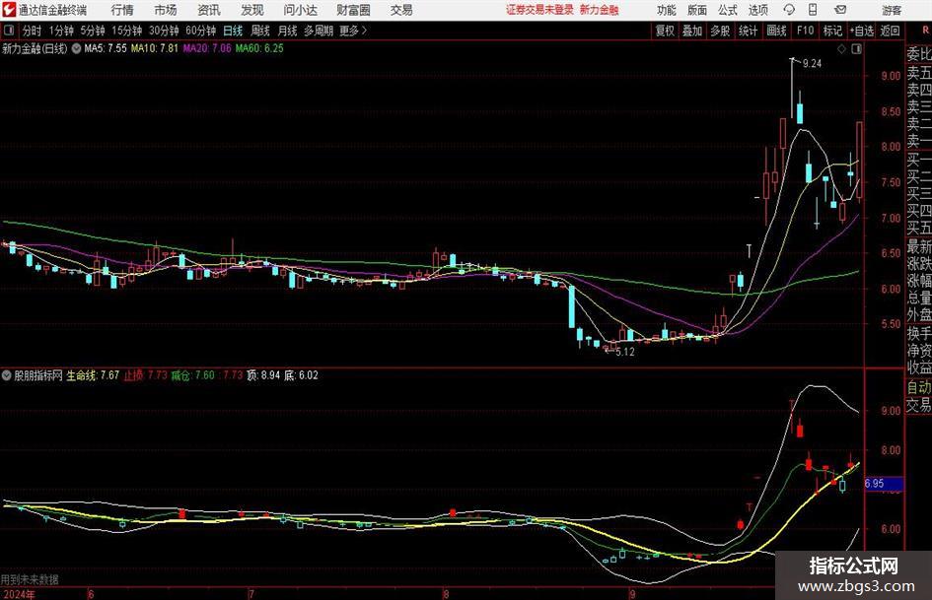This screenshot has width=932, height=600.
Task: Click the 5.12 low price marker
Action: 624,352
